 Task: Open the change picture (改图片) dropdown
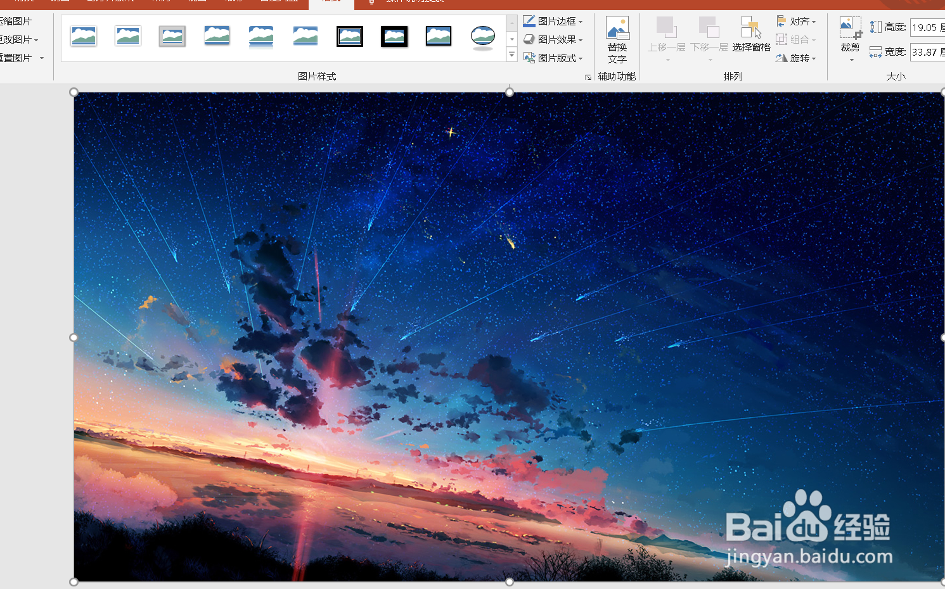pos(19,39)
